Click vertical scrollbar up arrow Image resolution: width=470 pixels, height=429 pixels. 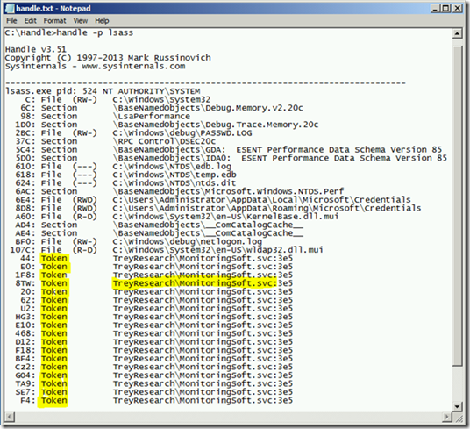click(x=457, y=33)
